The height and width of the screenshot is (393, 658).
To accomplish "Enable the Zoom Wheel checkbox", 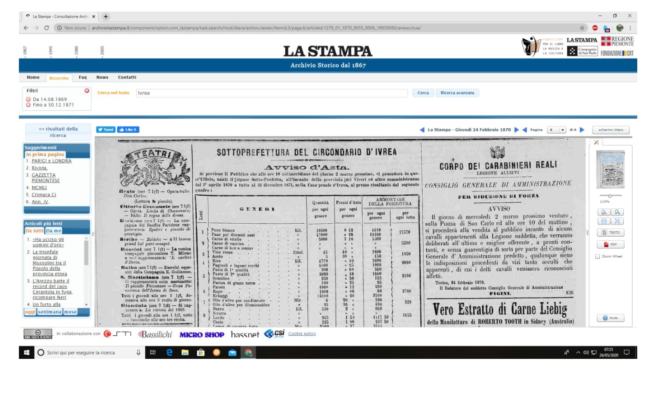I will point(598,256).
